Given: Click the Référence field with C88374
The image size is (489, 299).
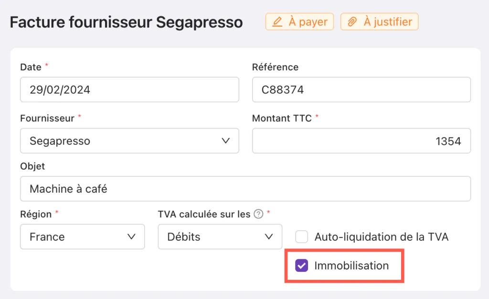Looking at the screenshot, I should [x=361, y=89].
